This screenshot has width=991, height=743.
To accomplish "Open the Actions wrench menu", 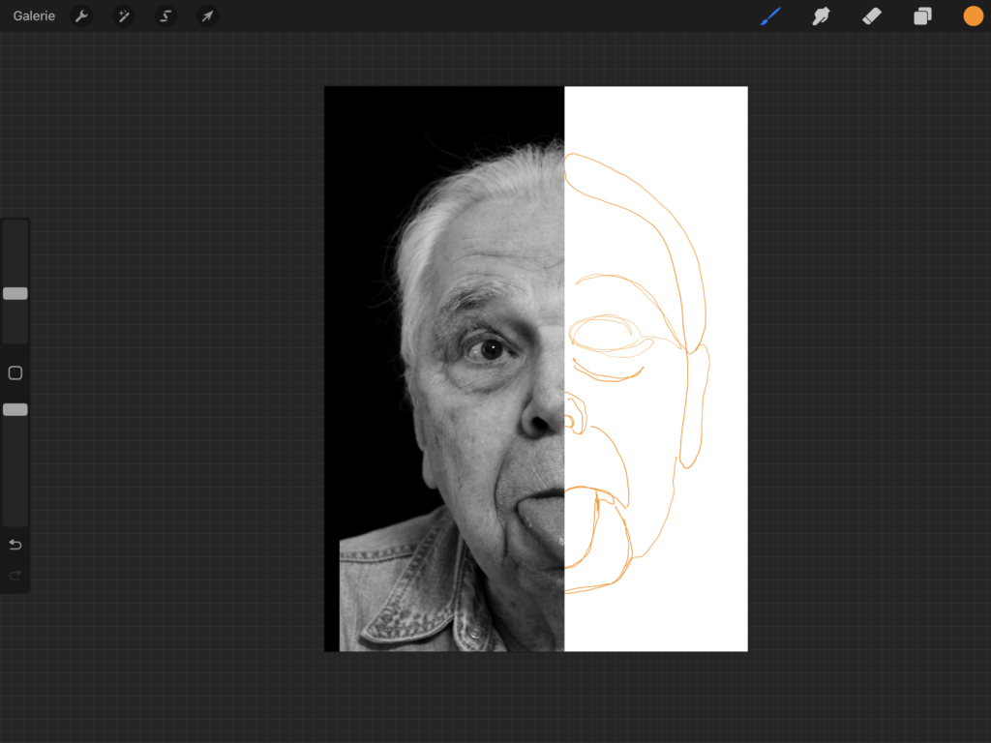I will tap(81, 16).
